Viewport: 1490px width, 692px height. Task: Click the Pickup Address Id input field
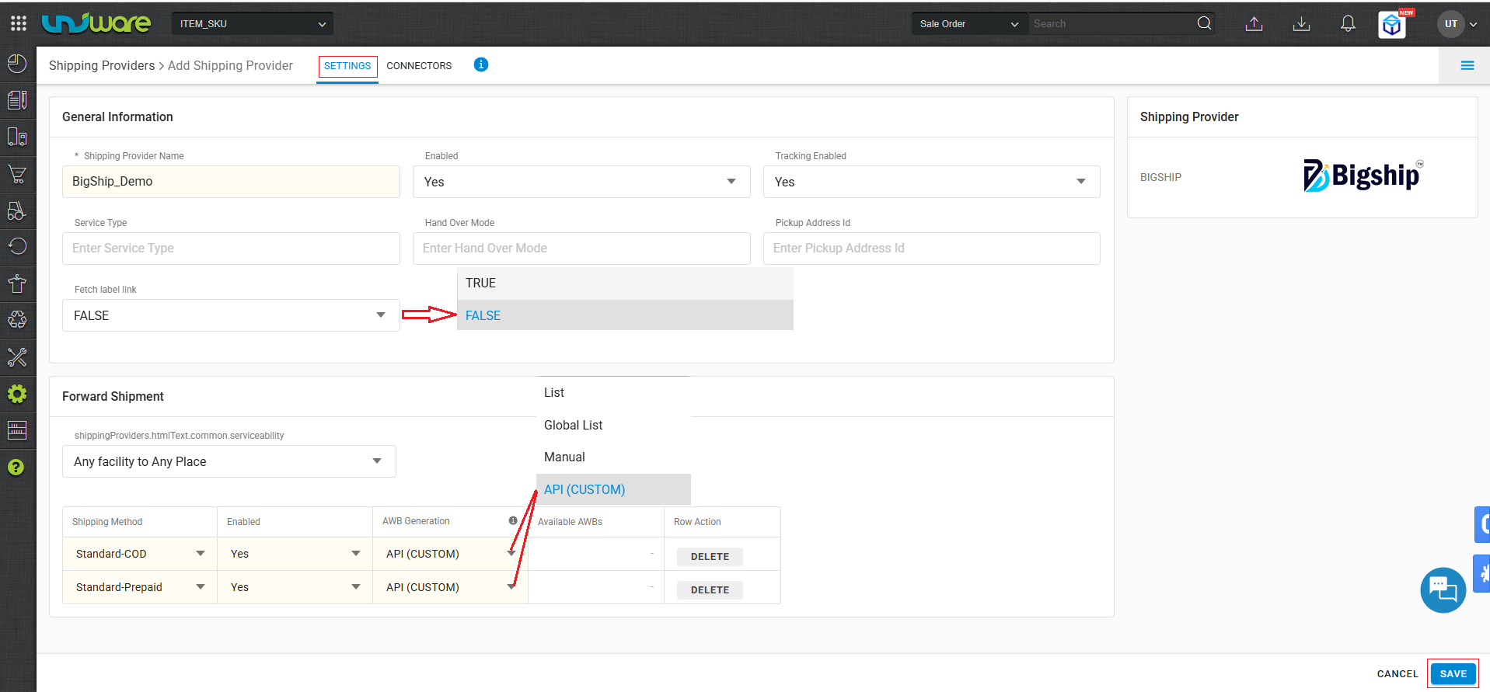931,249
